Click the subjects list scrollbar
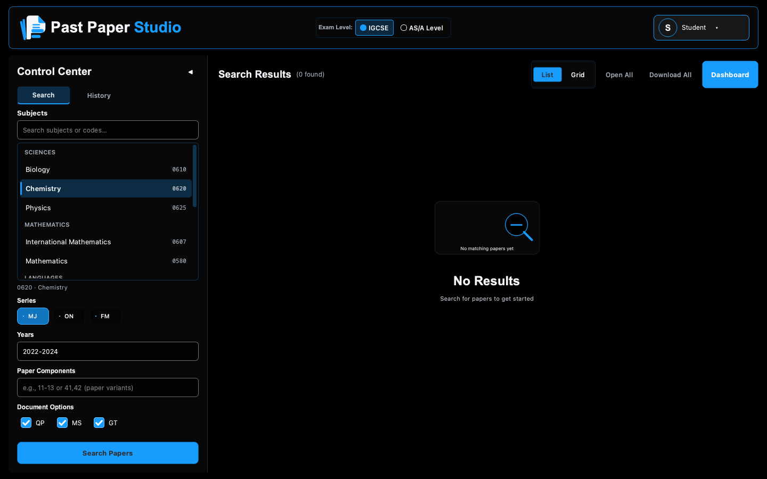 (x=195, y=176)
